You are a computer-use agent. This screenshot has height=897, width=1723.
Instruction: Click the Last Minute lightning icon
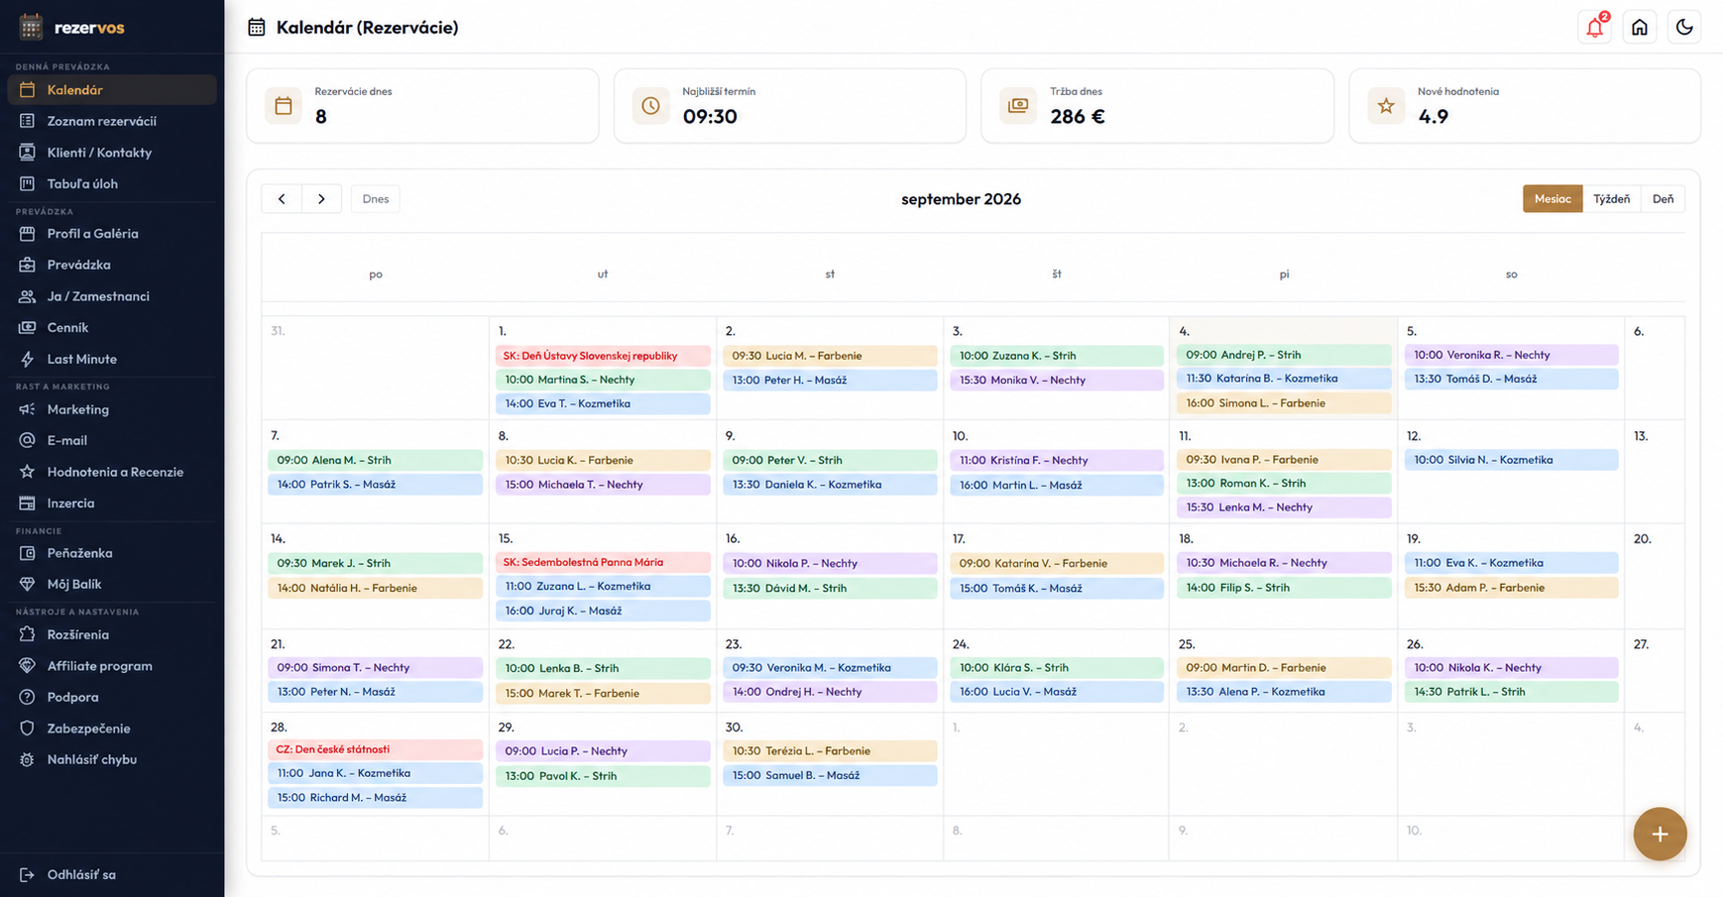27,359
